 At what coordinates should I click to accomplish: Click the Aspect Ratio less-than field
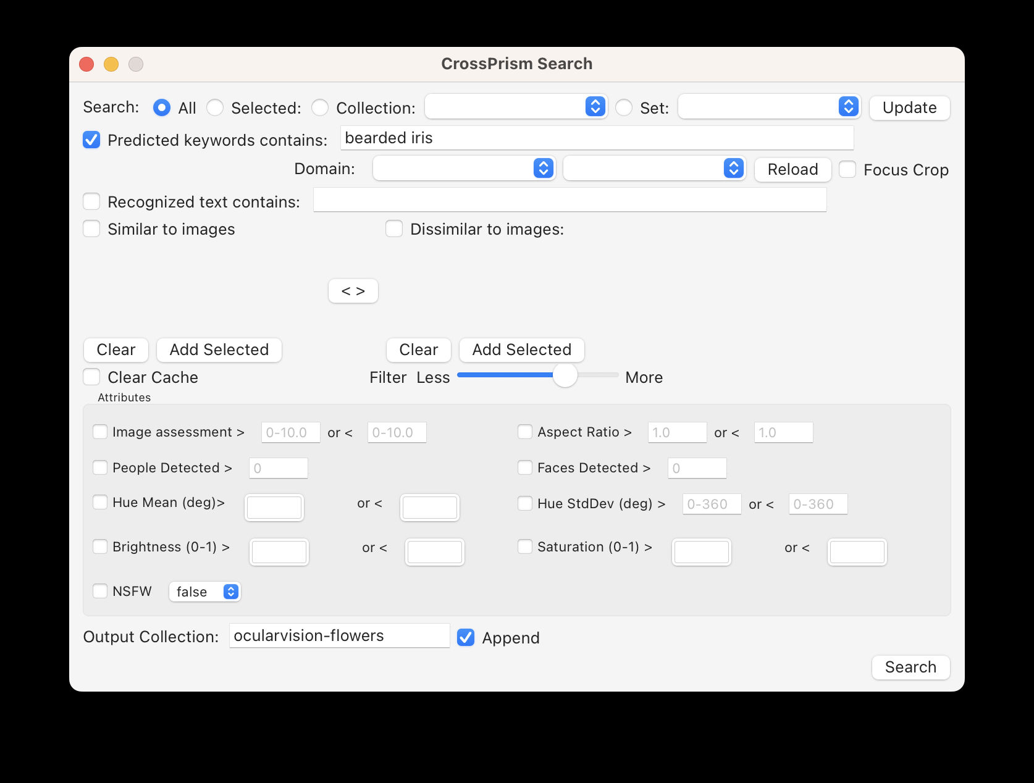tap(784, 432)
